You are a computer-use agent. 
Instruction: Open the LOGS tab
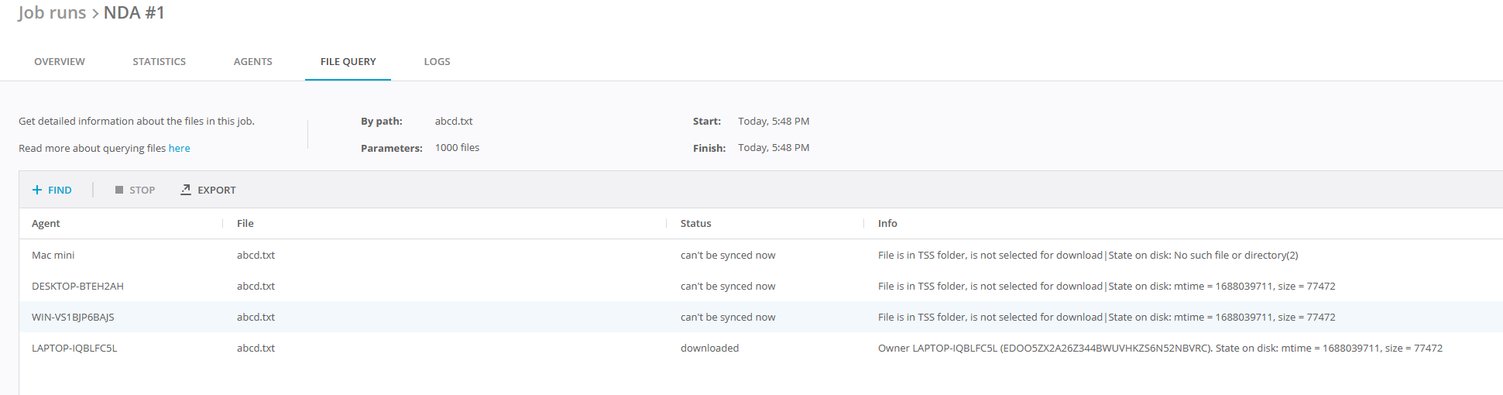point(437,61)
